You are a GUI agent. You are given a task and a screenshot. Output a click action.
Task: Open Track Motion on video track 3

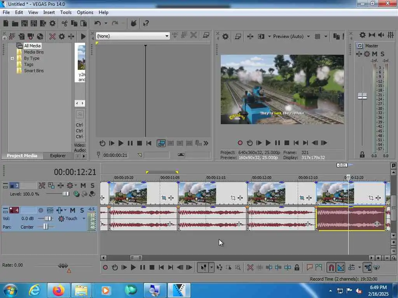(42, 185)
